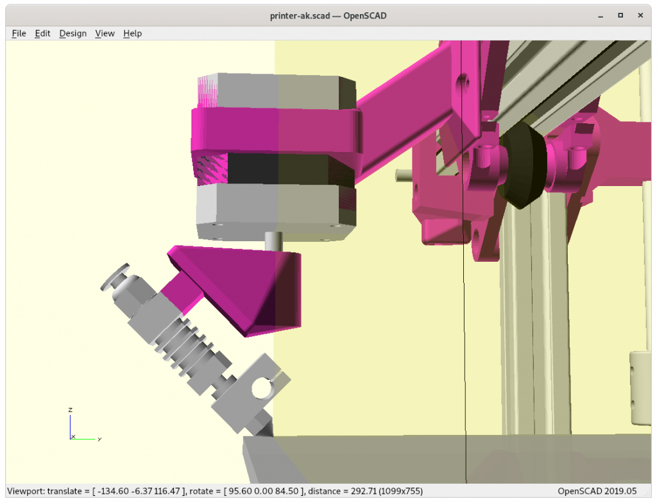Viewport: 657px width, 503px height.
Task: Open the Design menu
Action: coord(73,33)
